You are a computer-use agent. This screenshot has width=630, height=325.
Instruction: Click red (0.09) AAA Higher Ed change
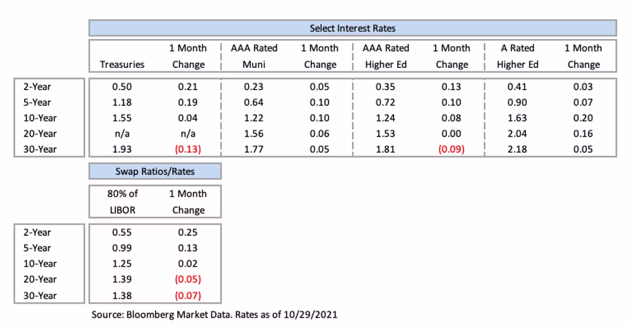452,149
